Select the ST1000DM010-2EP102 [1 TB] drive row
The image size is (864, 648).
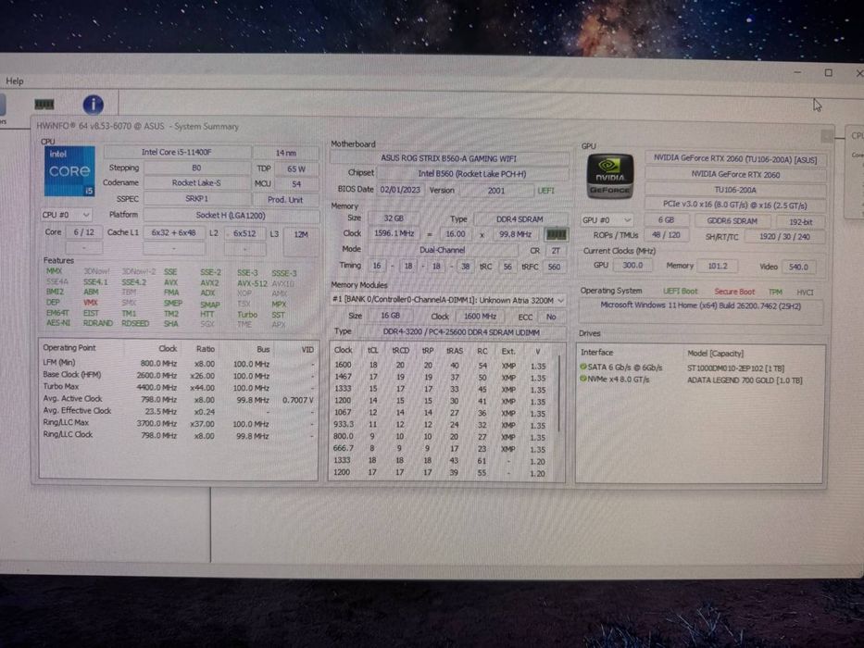[x=700, y=368]
